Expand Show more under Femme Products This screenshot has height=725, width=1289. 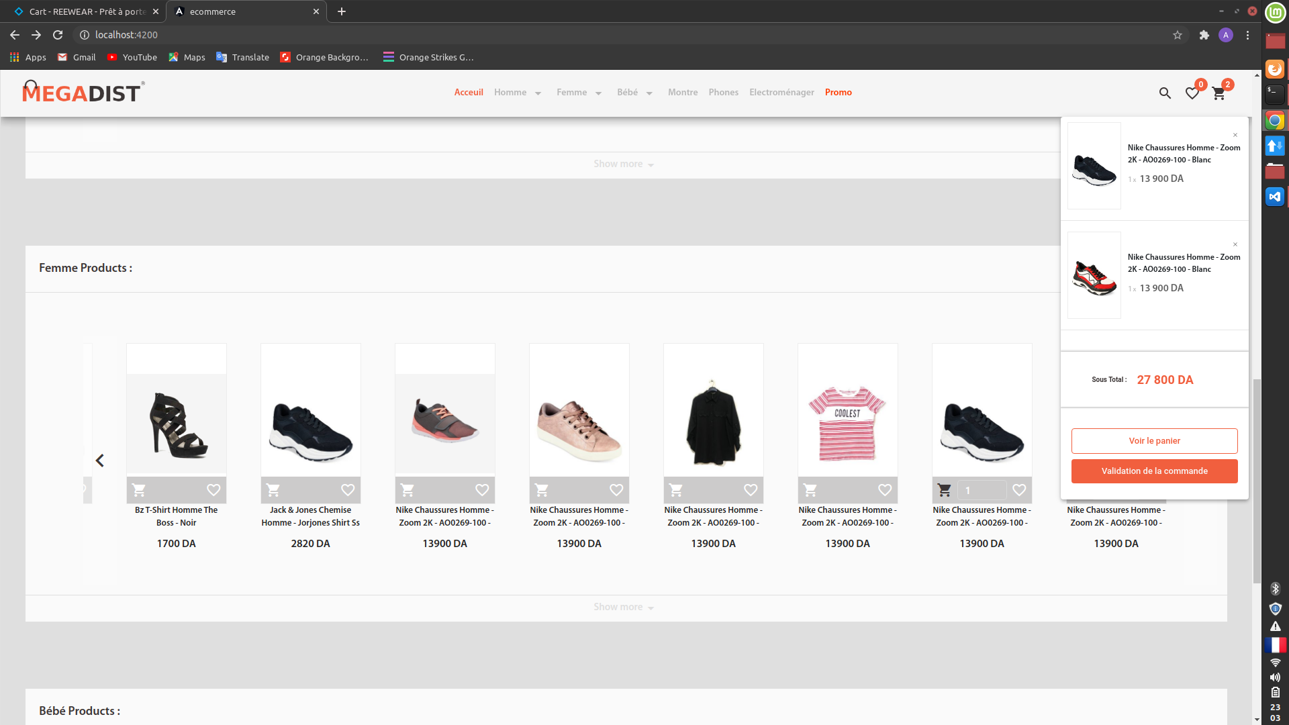(x=624, y=607)
